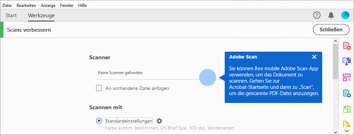The image size is (354, 135).
Task: Open the Create PDF tool icon
Action: 347,46
